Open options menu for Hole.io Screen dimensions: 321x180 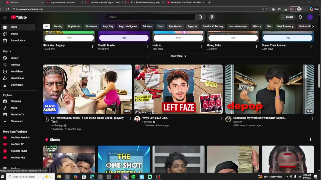202,46
